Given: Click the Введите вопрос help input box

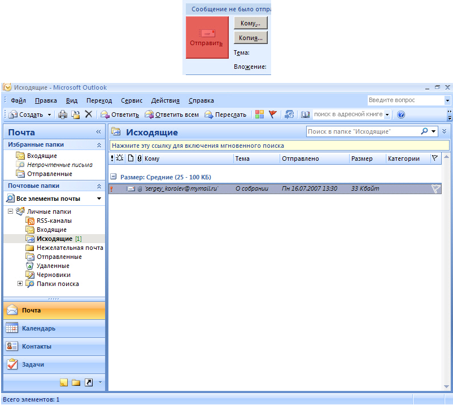Looking at the screenshot, I should coord(406,100).
